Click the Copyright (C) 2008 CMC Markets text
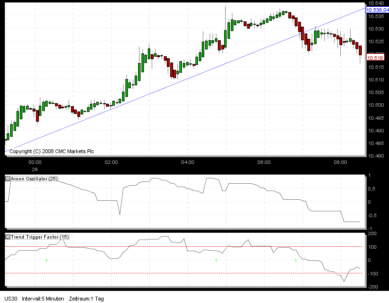 [51, 151]
